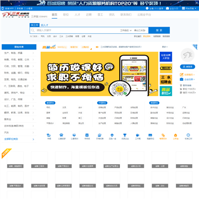This screenshot has height=199, width=199.
Task: Expand 化工、能源、制药、医疗 category
Action: [19, 106]
